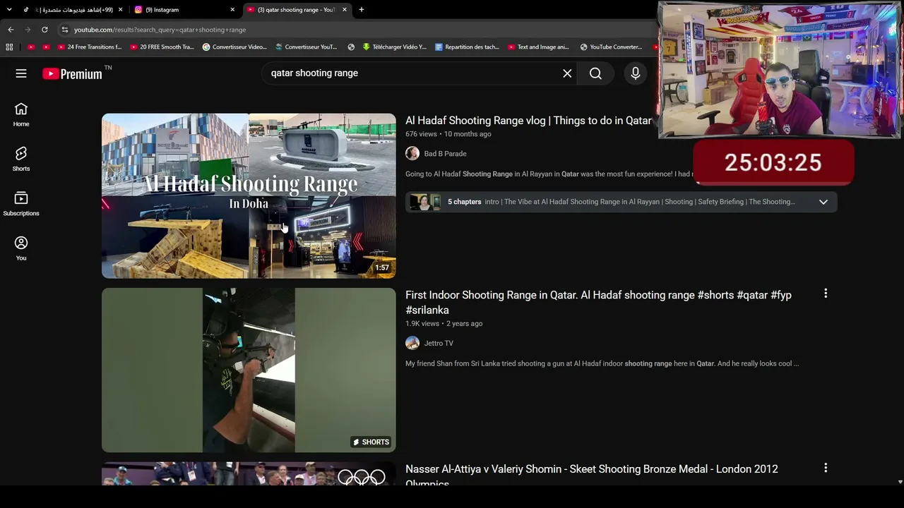The width and height of the screenshot is (904, 508).
Task: Click the 1:57 duration badge
Action: coord(382,268)
